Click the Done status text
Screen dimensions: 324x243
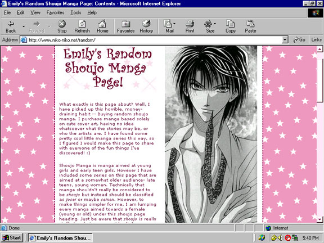click(14, 228)
